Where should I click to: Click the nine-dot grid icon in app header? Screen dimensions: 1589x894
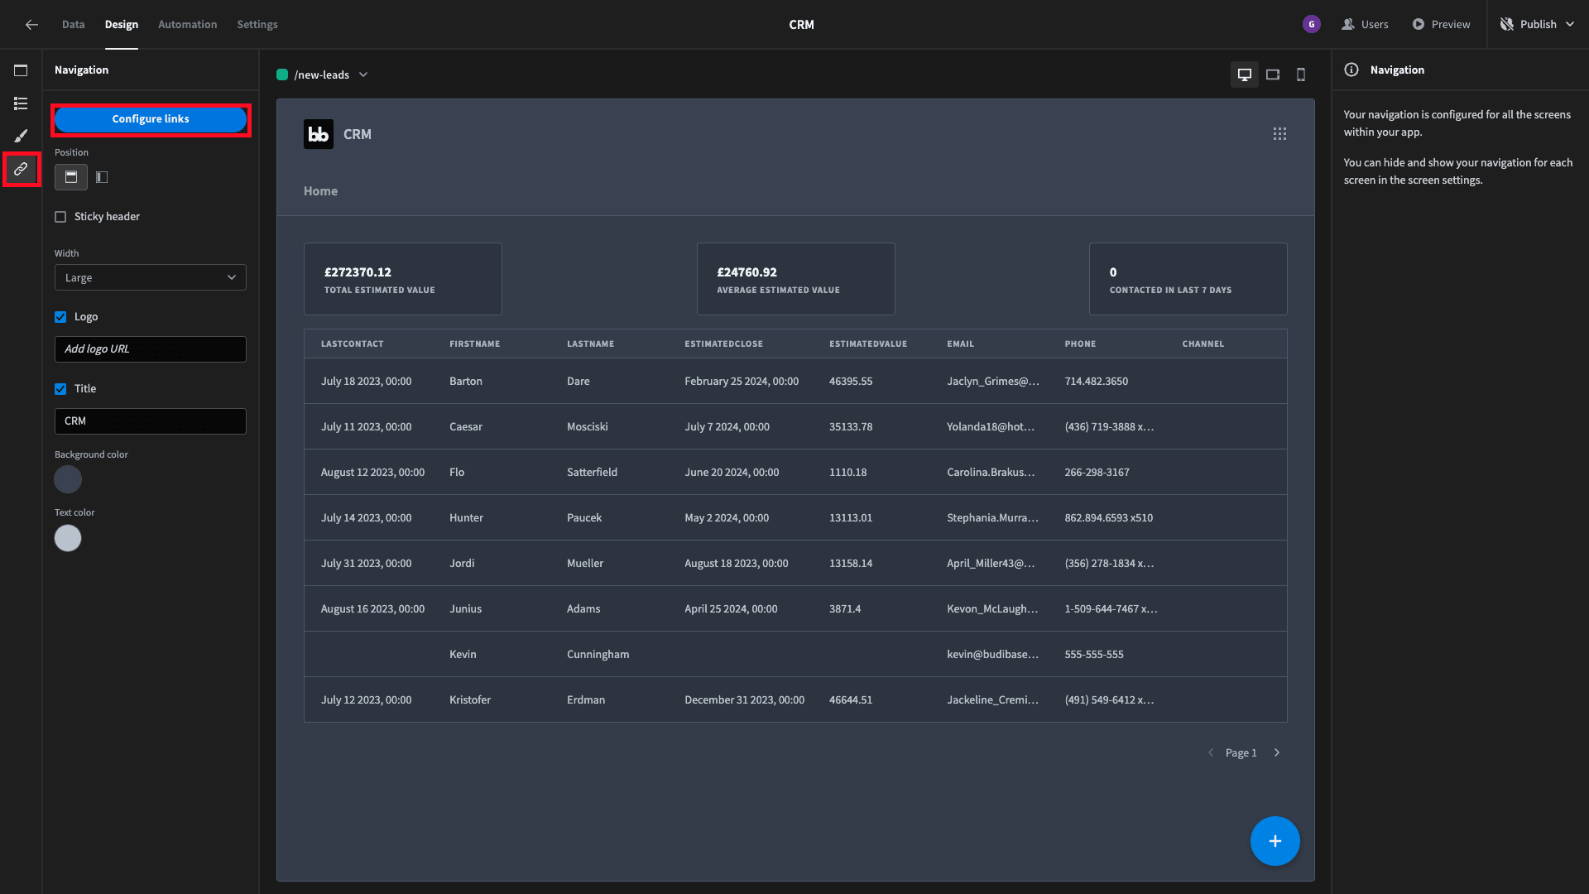1279,134
